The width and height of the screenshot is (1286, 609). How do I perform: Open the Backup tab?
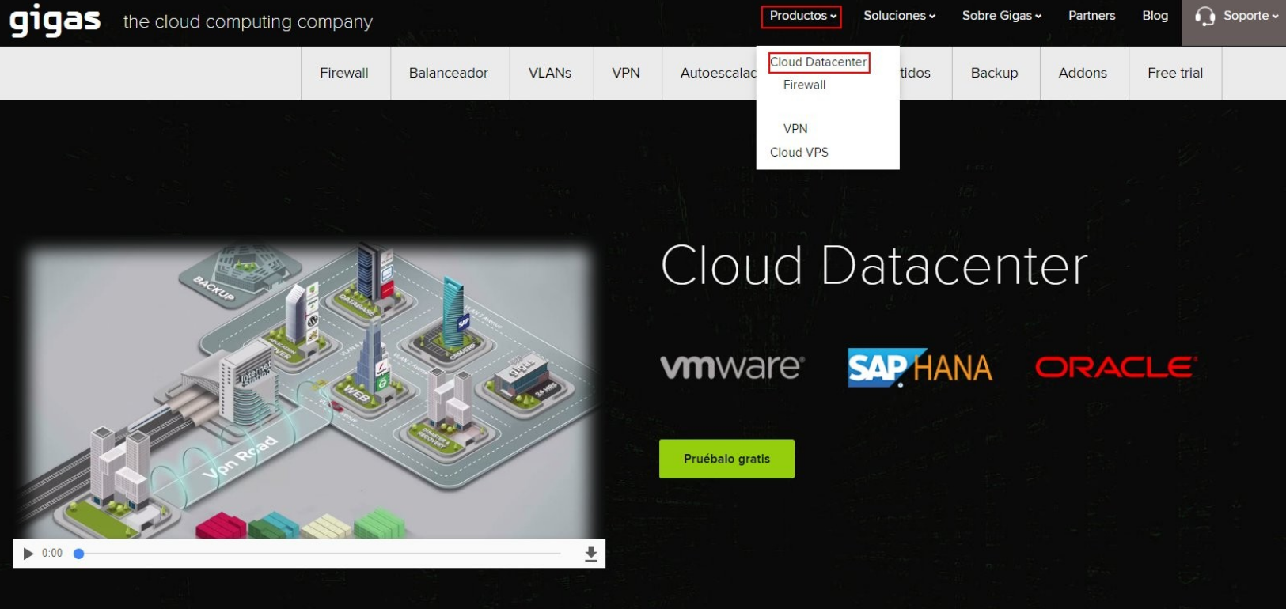click(995, 73)
